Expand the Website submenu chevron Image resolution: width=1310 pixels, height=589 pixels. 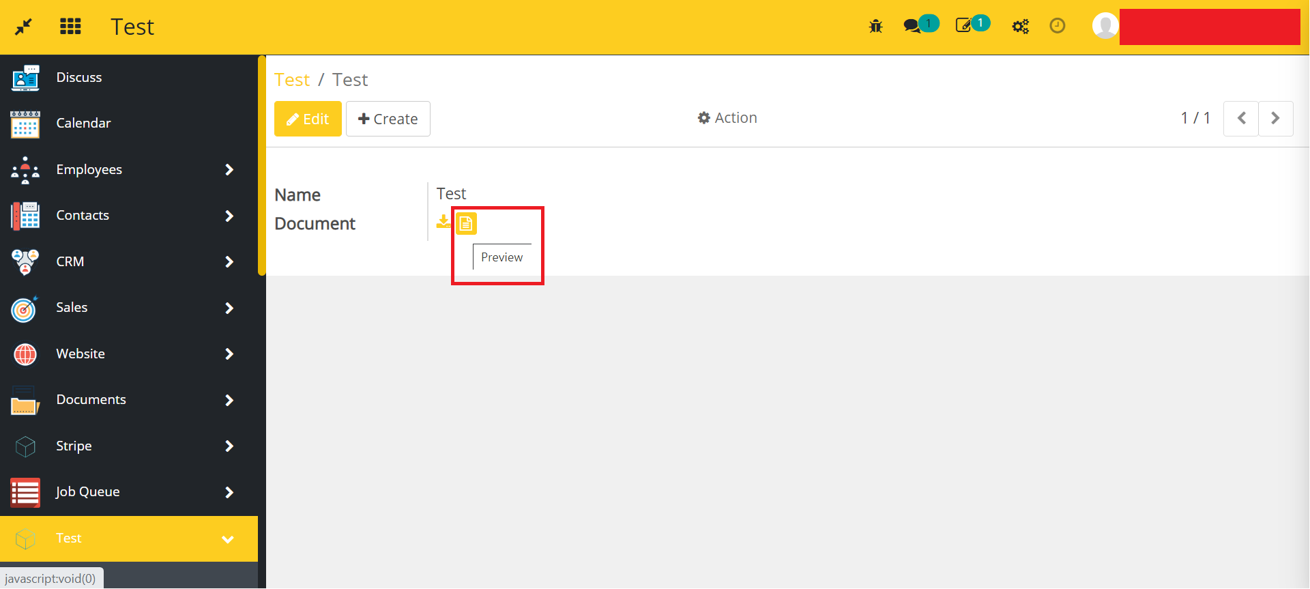coord(229,354)
